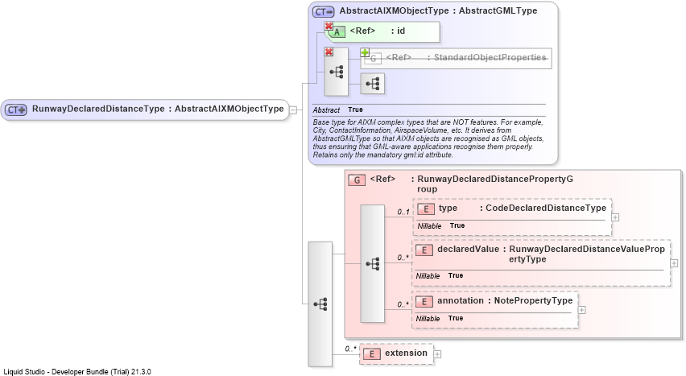This screenshot has width=686, height=376.
Task: Expand the annotation element
Action: tap(581, 310)
